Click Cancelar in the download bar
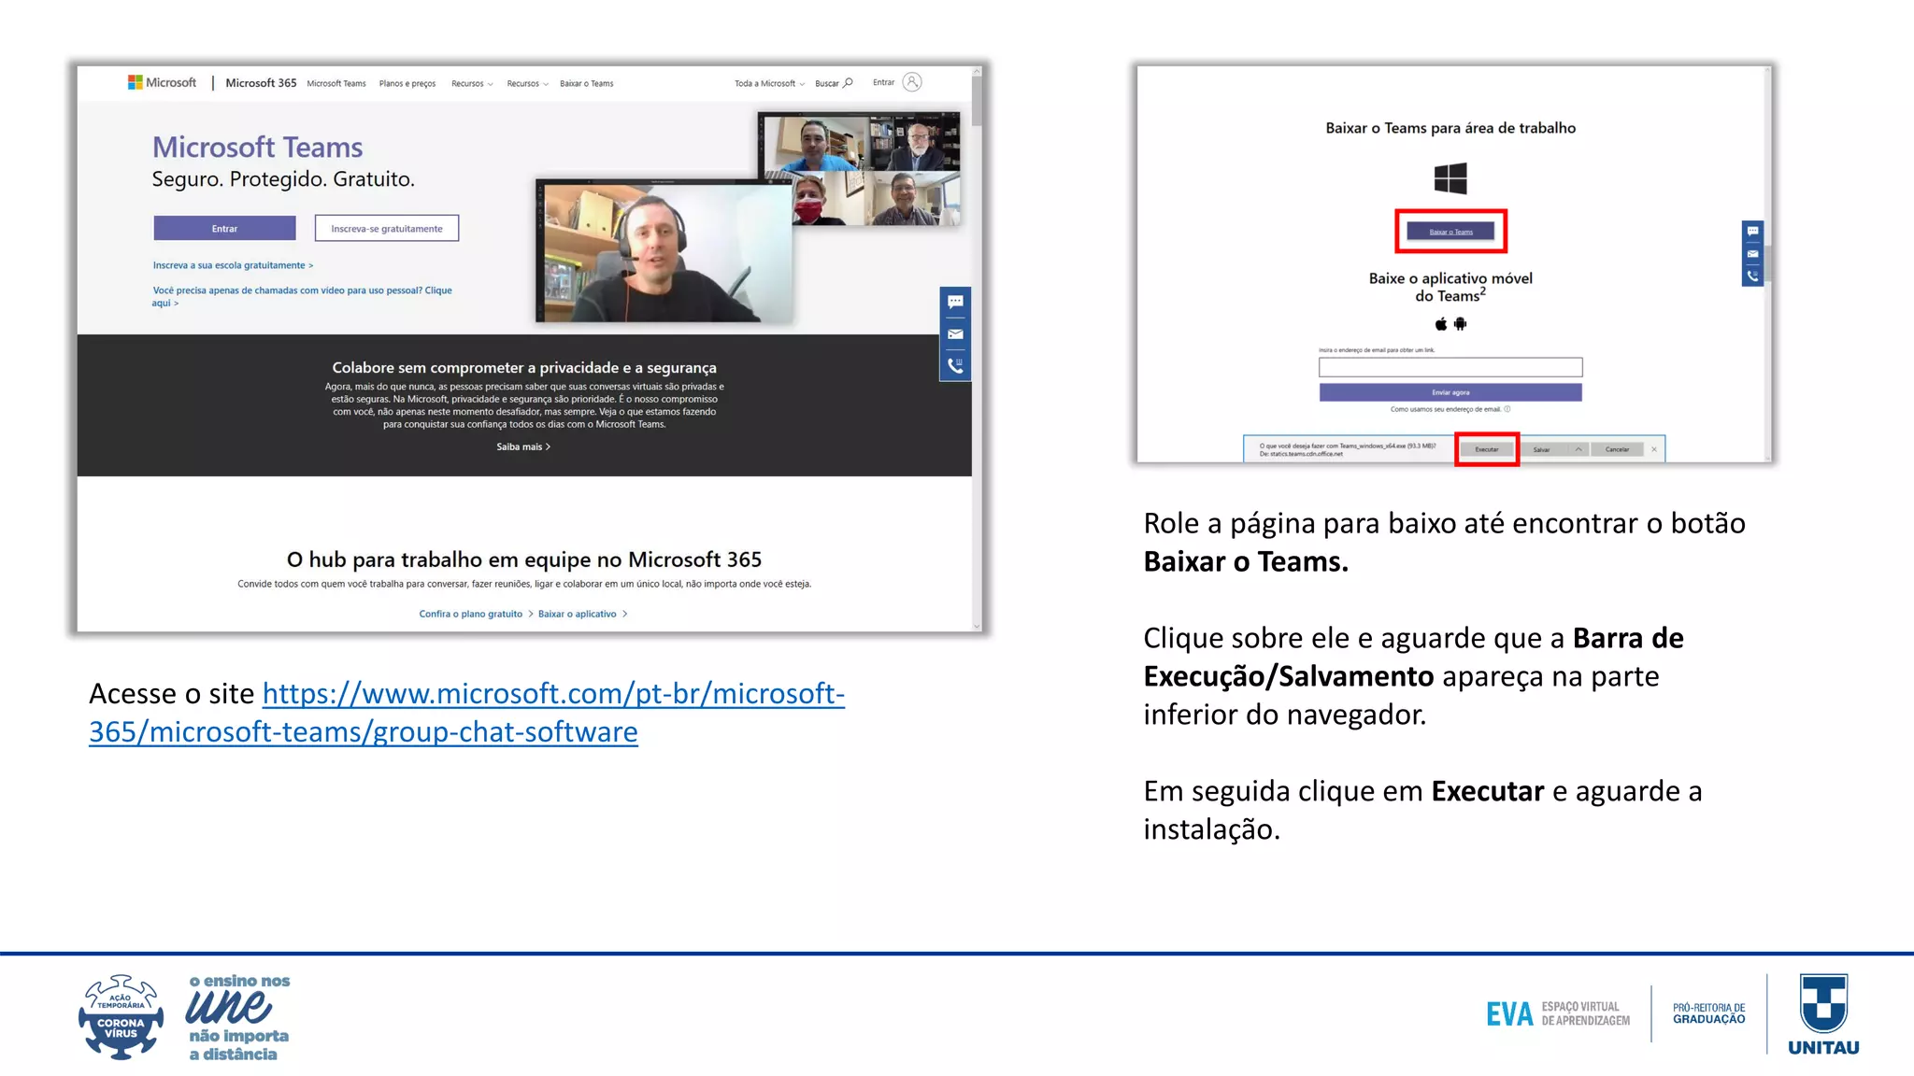This screenshot has height=1076, width=1914. 1617,449
